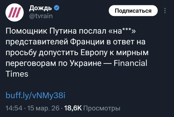Image resolution: width=174 pixels, height=117 pixels.
Task: Click the Просмотры views label
Action: [x=101, y=108]
